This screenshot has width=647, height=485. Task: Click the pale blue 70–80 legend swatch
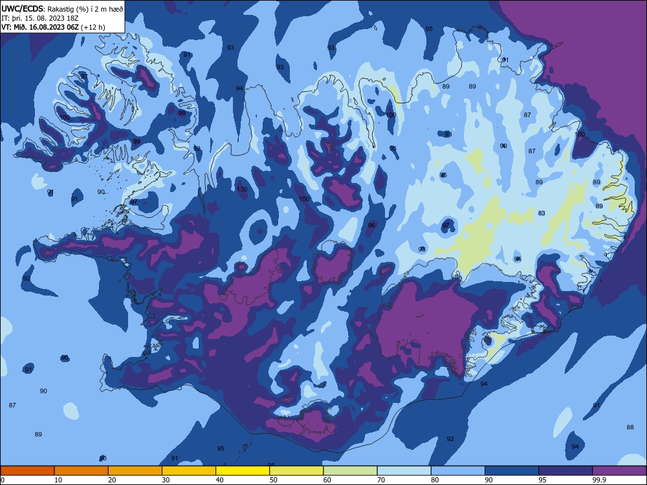[404, 471]
